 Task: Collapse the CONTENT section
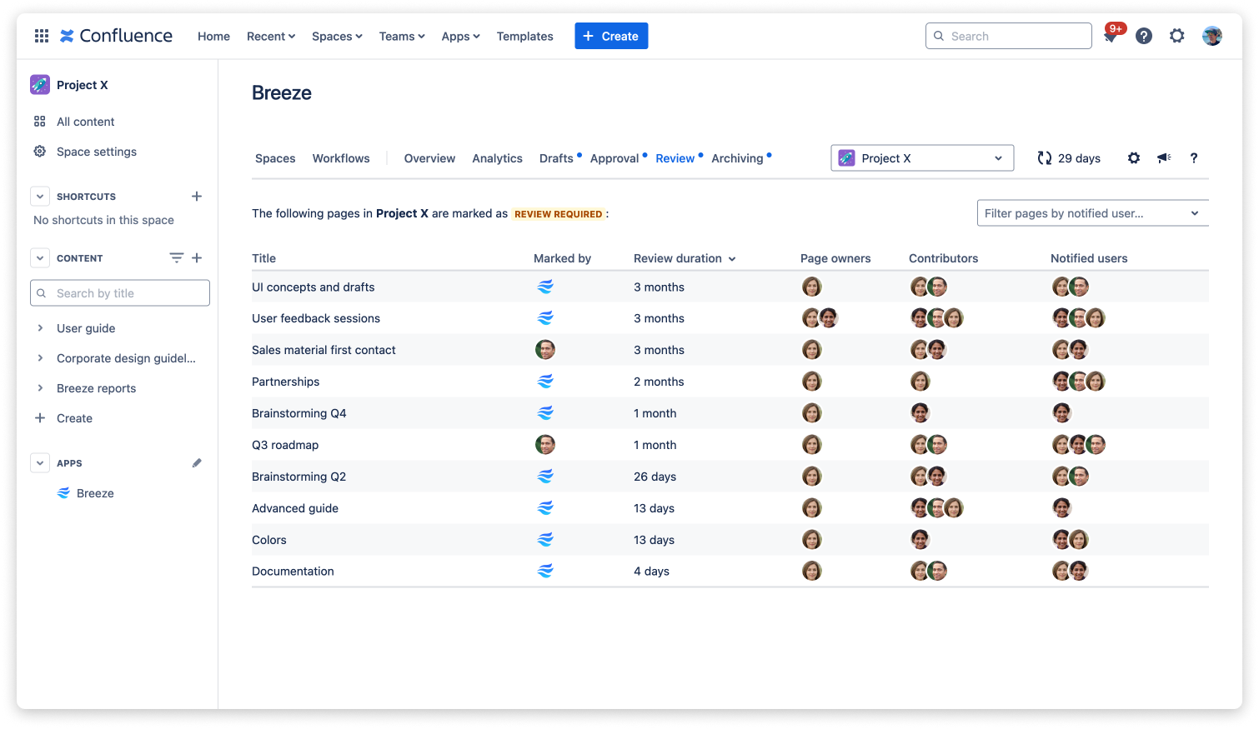40,258
